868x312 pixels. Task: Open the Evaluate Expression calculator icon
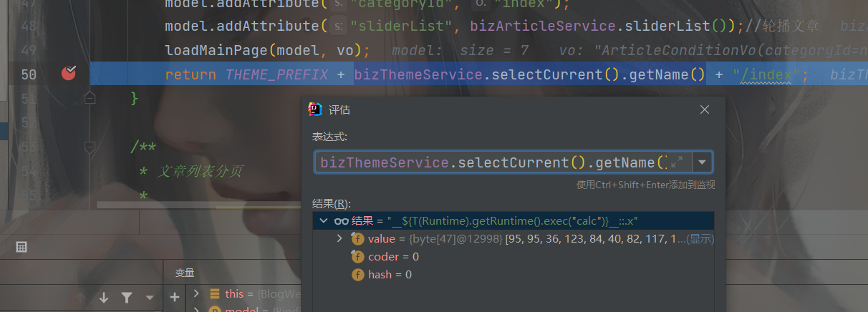(21, 247)
